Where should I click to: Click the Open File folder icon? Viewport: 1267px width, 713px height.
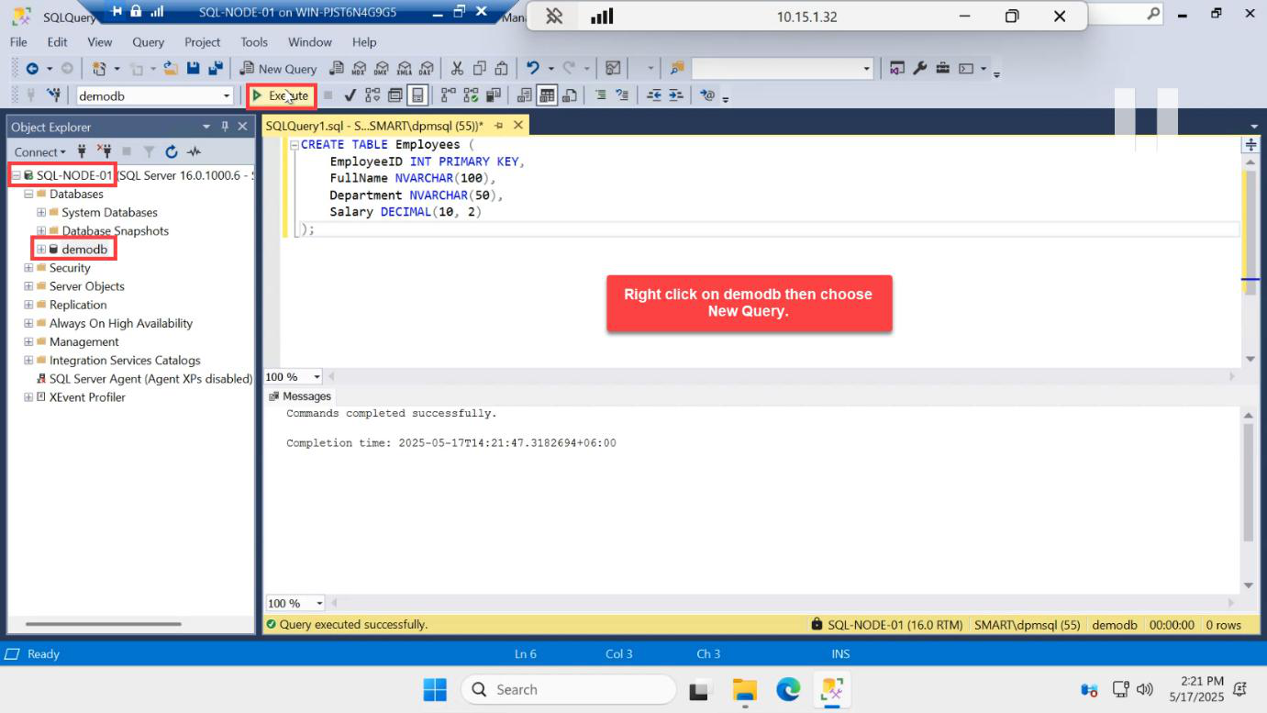[170, 68]
